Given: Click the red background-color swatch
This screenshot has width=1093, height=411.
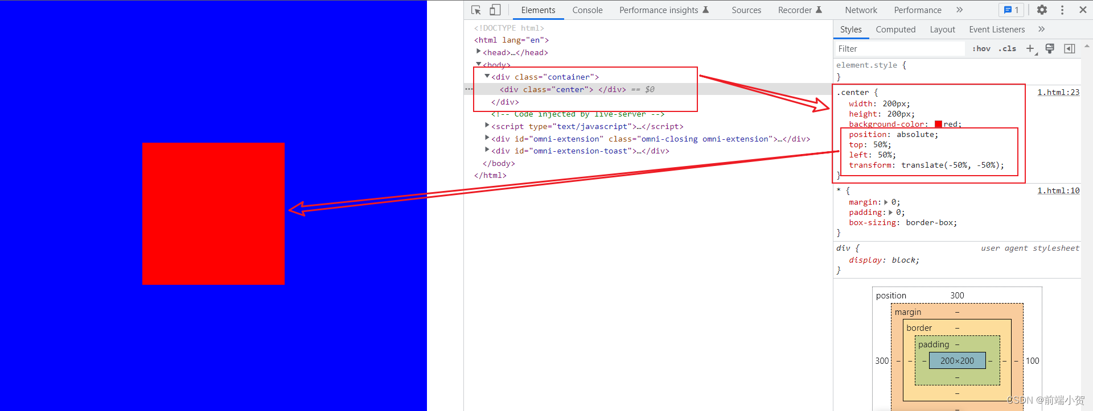Looking at the screenshot, I should click(938, 124).
